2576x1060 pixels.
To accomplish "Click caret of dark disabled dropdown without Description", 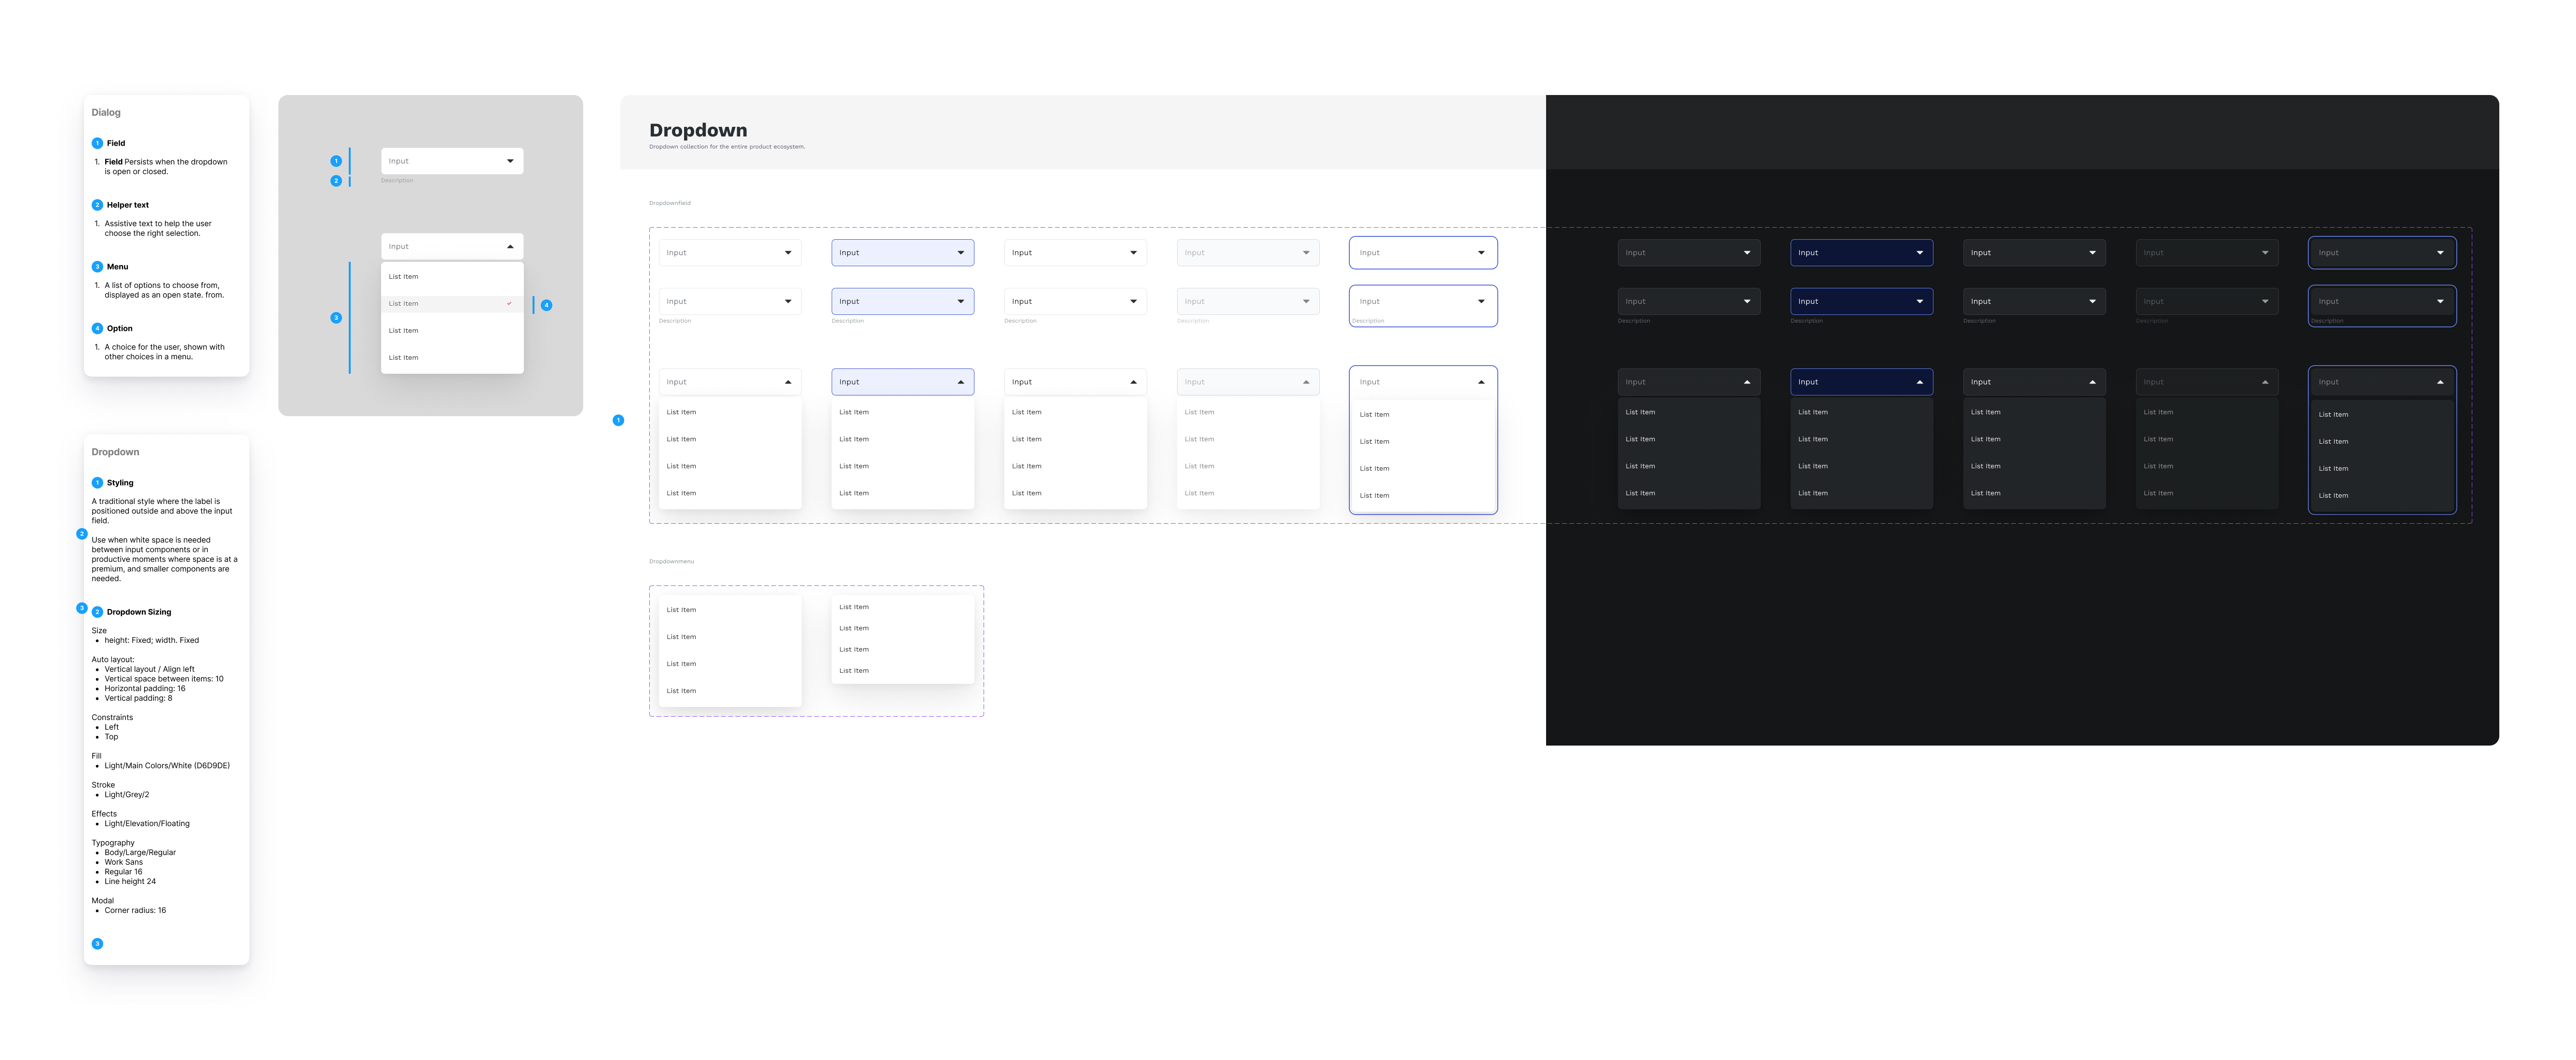I will click(2265, 253).
